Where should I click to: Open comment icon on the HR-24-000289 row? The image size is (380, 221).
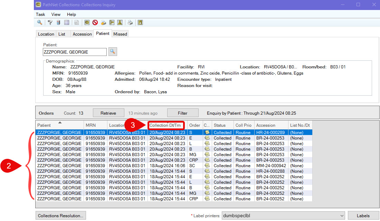207,132
